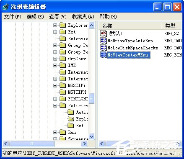184x159 pixels.
Task: Expand the MSSCIPY key
Action: (55, 85)
